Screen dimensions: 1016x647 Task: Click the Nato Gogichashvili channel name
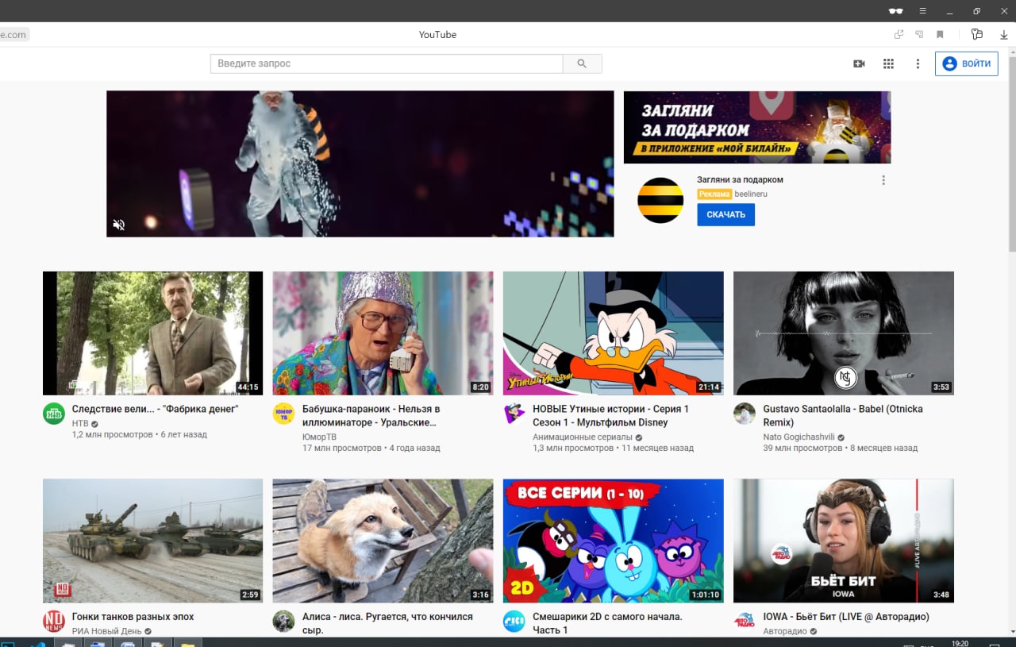(799, 437)
